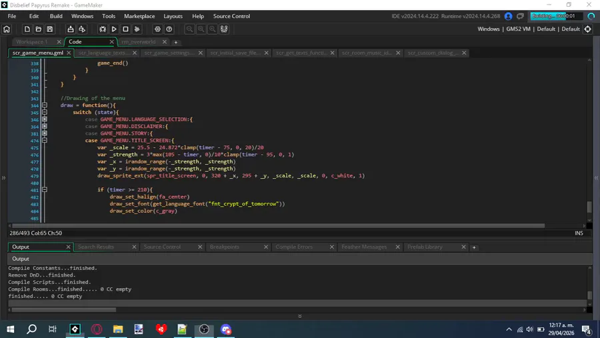Open the Search Results panel tab
This screenshot has height=338, width=600.
pos(96,247)
